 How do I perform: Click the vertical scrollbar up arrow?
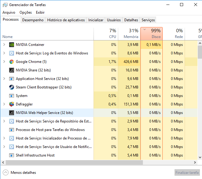[200, 43]
